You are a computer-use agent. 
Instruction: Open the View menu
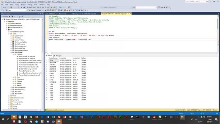[x=11, y=4]
